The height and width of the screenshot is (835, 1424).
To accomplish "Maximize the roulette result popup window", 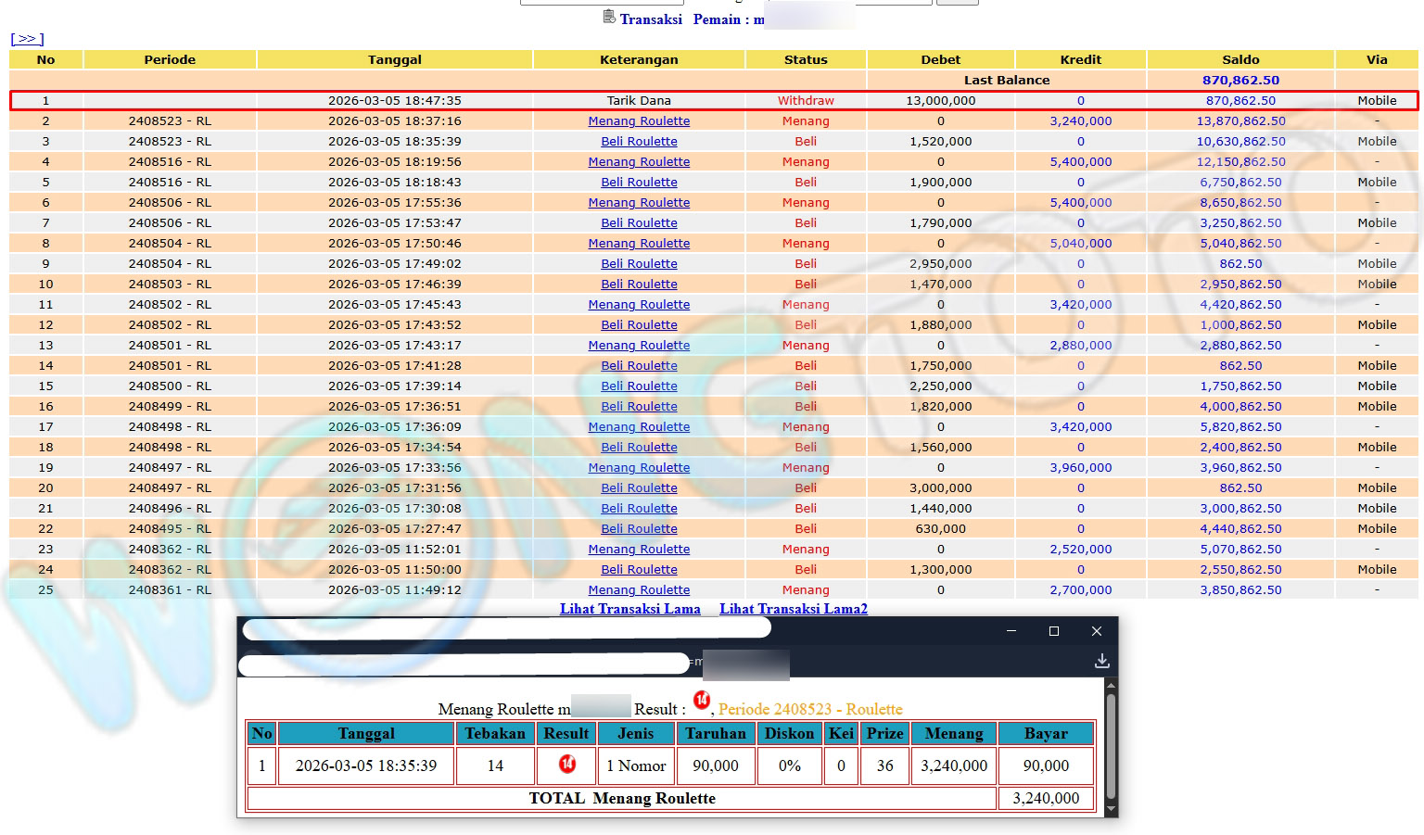I will click(x=1053, y=631).
